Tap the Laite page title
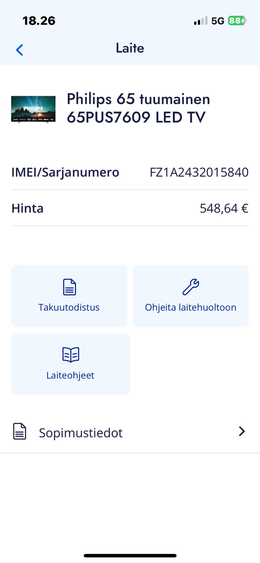 click(x=130, y=48)
